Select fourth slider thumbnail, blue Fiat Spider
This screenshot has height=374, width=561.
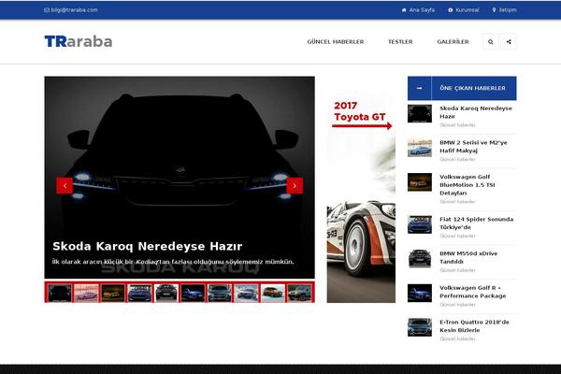[x=139, y=293]
